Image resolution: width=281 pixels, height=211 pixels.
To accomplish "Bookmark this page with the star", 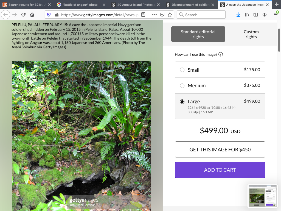I will (170, 15).
